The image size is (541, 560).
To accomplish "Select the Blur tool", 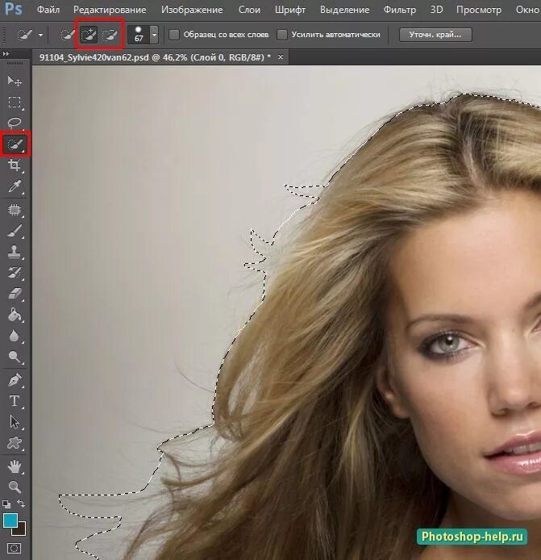I will pos(15,336).
